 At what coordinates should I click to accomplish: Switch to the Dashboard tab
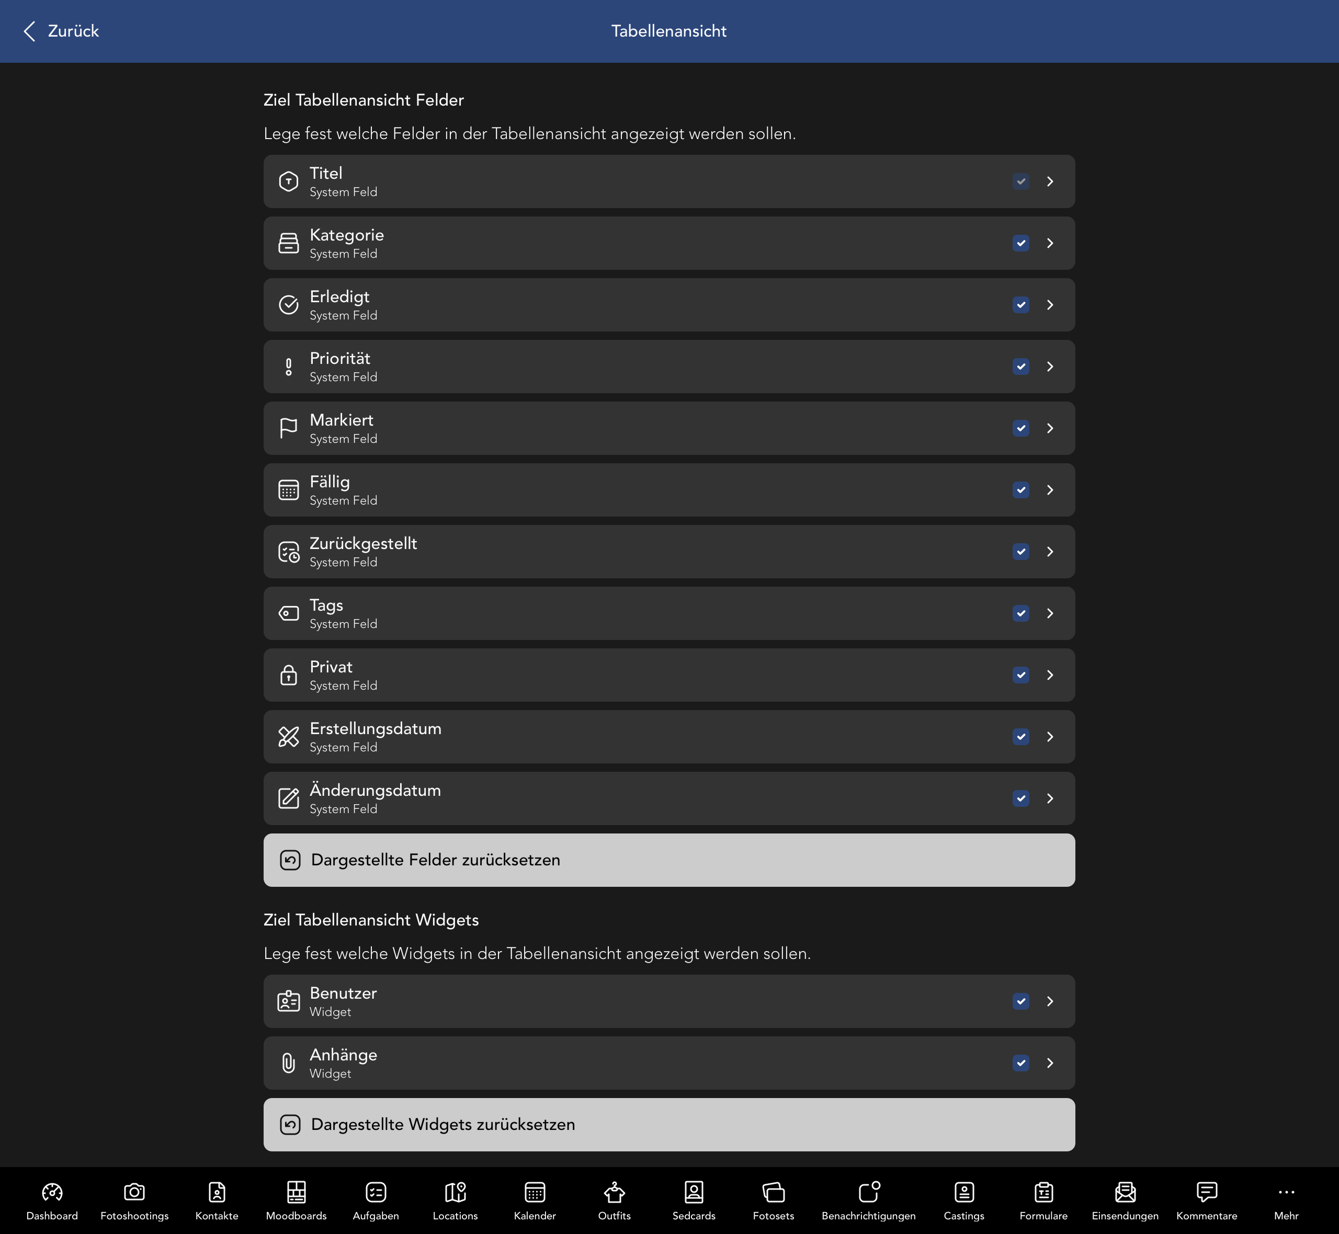(x=52, y=1198)
